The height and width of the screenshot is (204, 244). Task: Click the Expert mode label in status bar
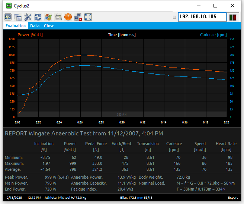(x=232, y=198)
